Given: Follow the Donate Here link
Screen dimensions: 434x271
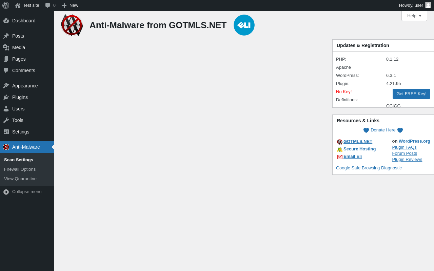Looking at the screenshot, I should (383, 130).
